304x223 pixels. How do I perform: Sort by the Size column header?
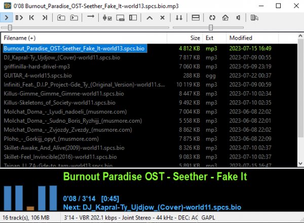point(185,38)
